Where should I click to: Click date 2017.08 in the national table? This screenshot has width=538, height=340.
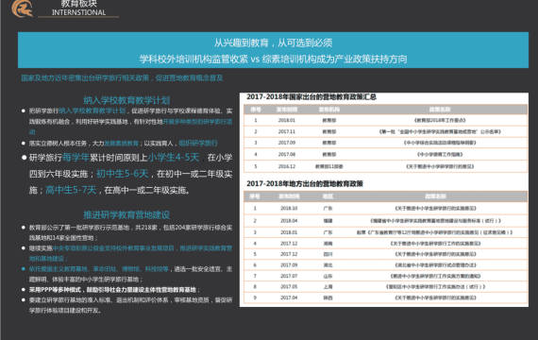(x=287, y=155)
